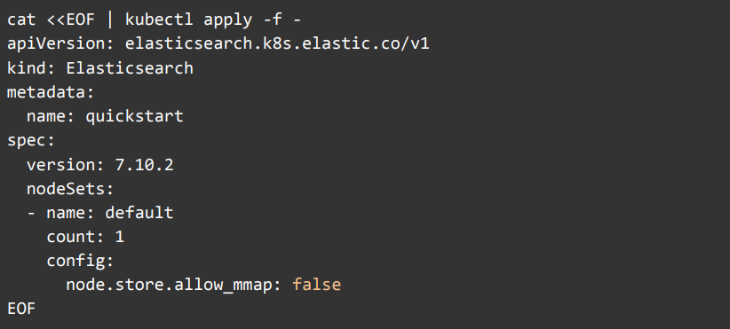Click the closing 'EOF' on last line
The height and width of the screenshot is (329, 730).
pos(21,309)
